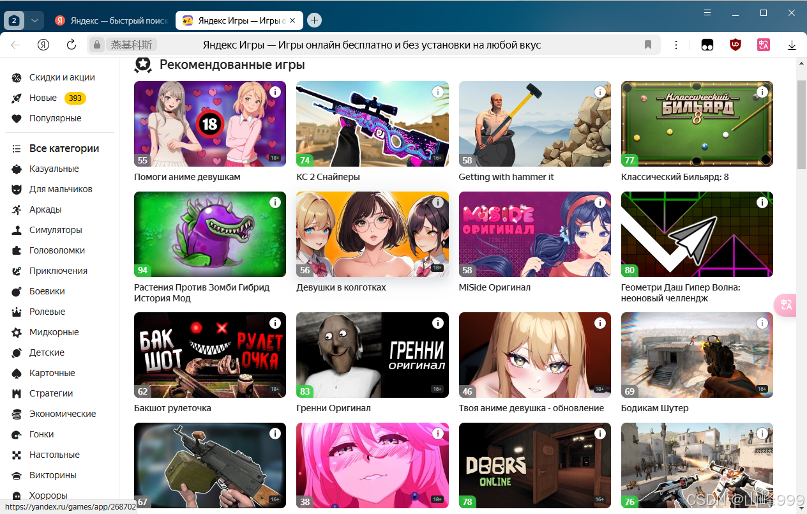
Task: Open the browser hamburger menu in title bar
Action: pos(707,13)
